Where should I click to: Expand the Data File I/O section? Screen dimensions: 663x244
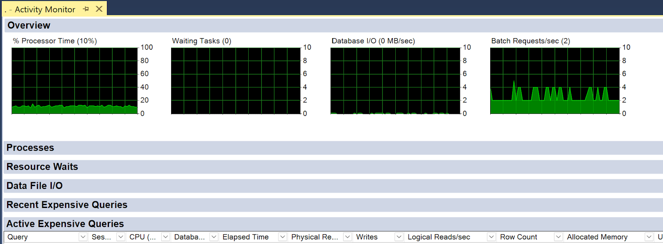[x=334, y=186]
